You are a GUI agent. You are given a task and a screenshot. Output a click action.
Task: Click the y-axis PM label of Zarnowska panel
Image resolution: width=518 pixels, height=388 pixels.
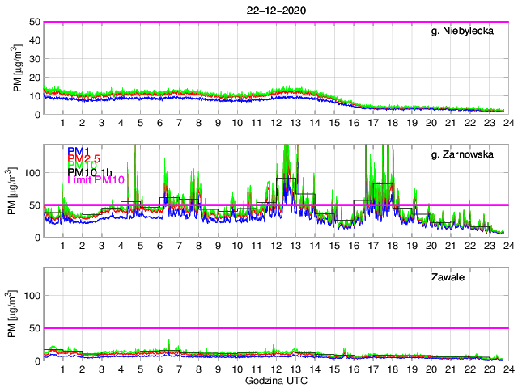point(19,191)
